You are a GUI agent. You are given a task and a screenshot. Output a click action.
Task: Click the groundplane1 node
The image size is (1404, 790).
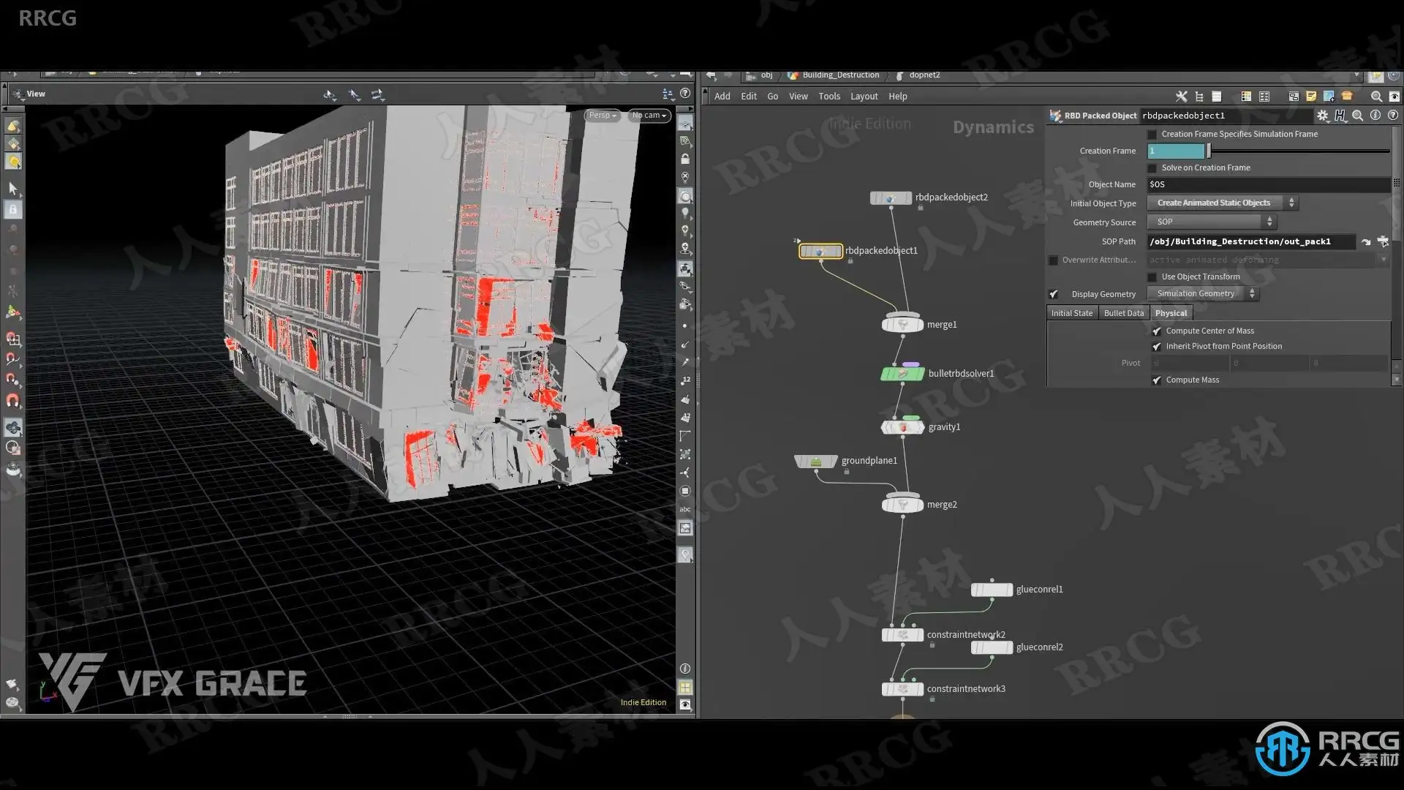click(x=816, y=462)
